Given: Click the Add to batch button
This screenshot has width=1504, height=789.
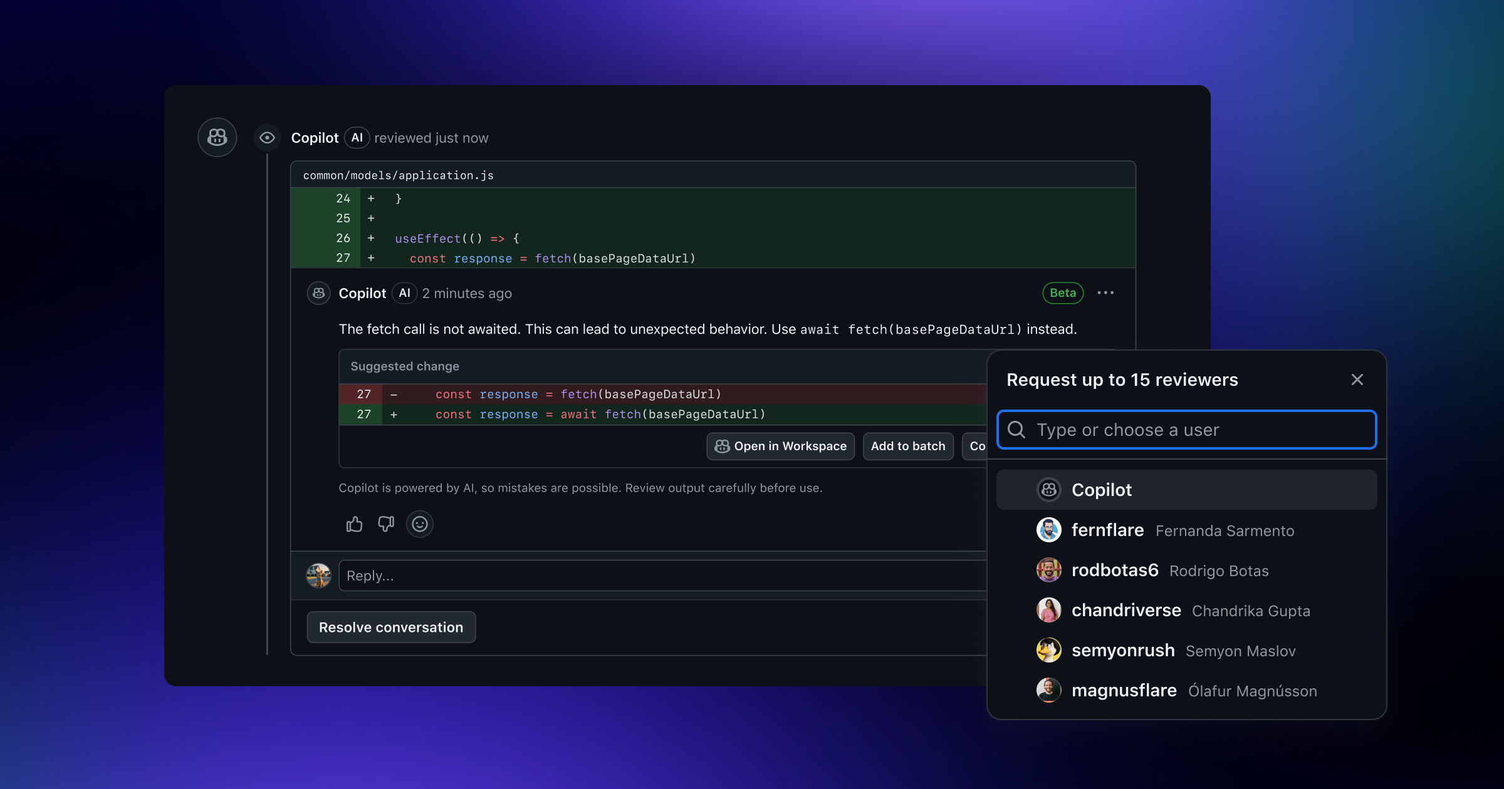Looking at the screenshot, I should [x=907, y=446].
